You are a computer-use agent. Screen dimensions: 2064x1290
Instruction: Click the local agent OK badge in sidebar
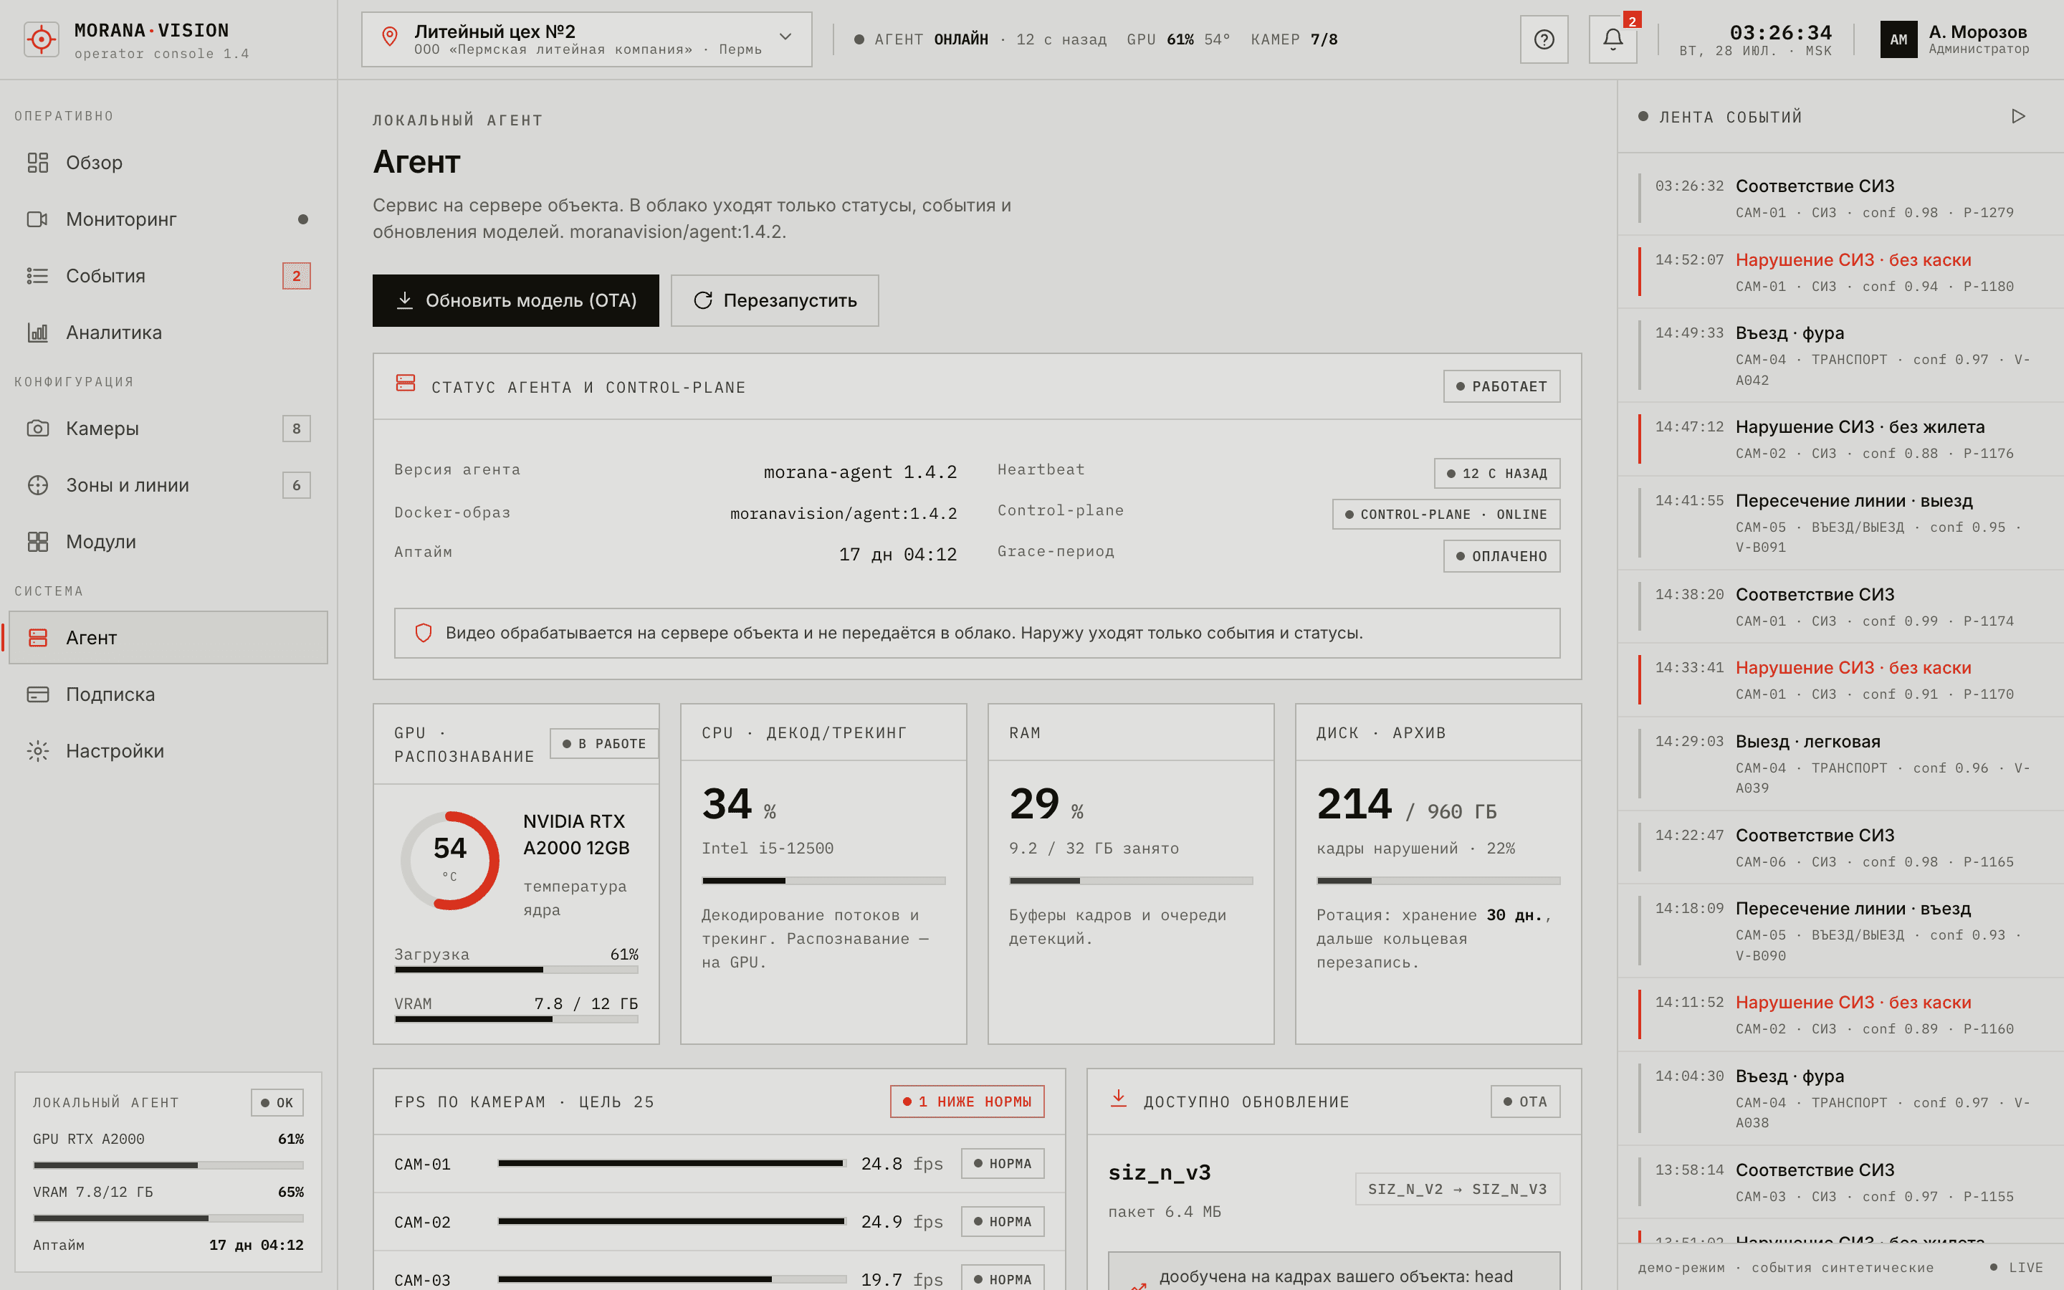pyautogui.click(x=277, y=1102)
